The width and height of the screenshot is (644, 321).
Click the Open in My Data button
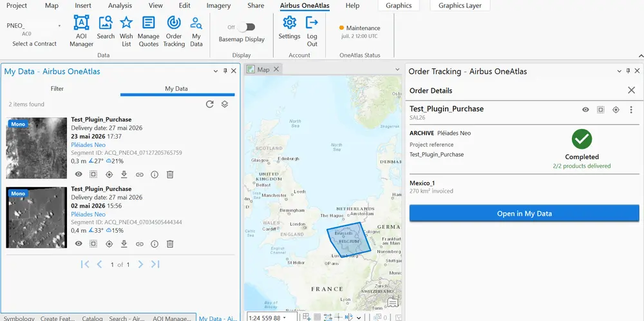(524, 213)
